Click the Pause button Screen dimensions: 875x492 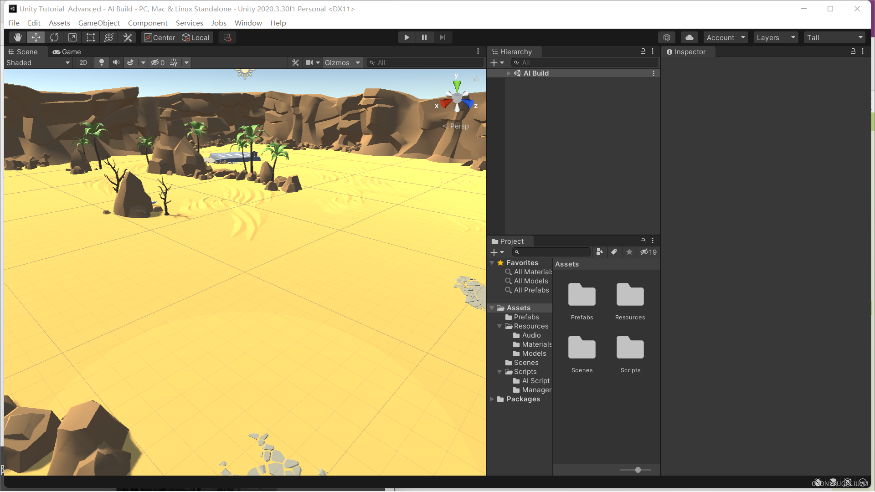(x=424, y=37)
